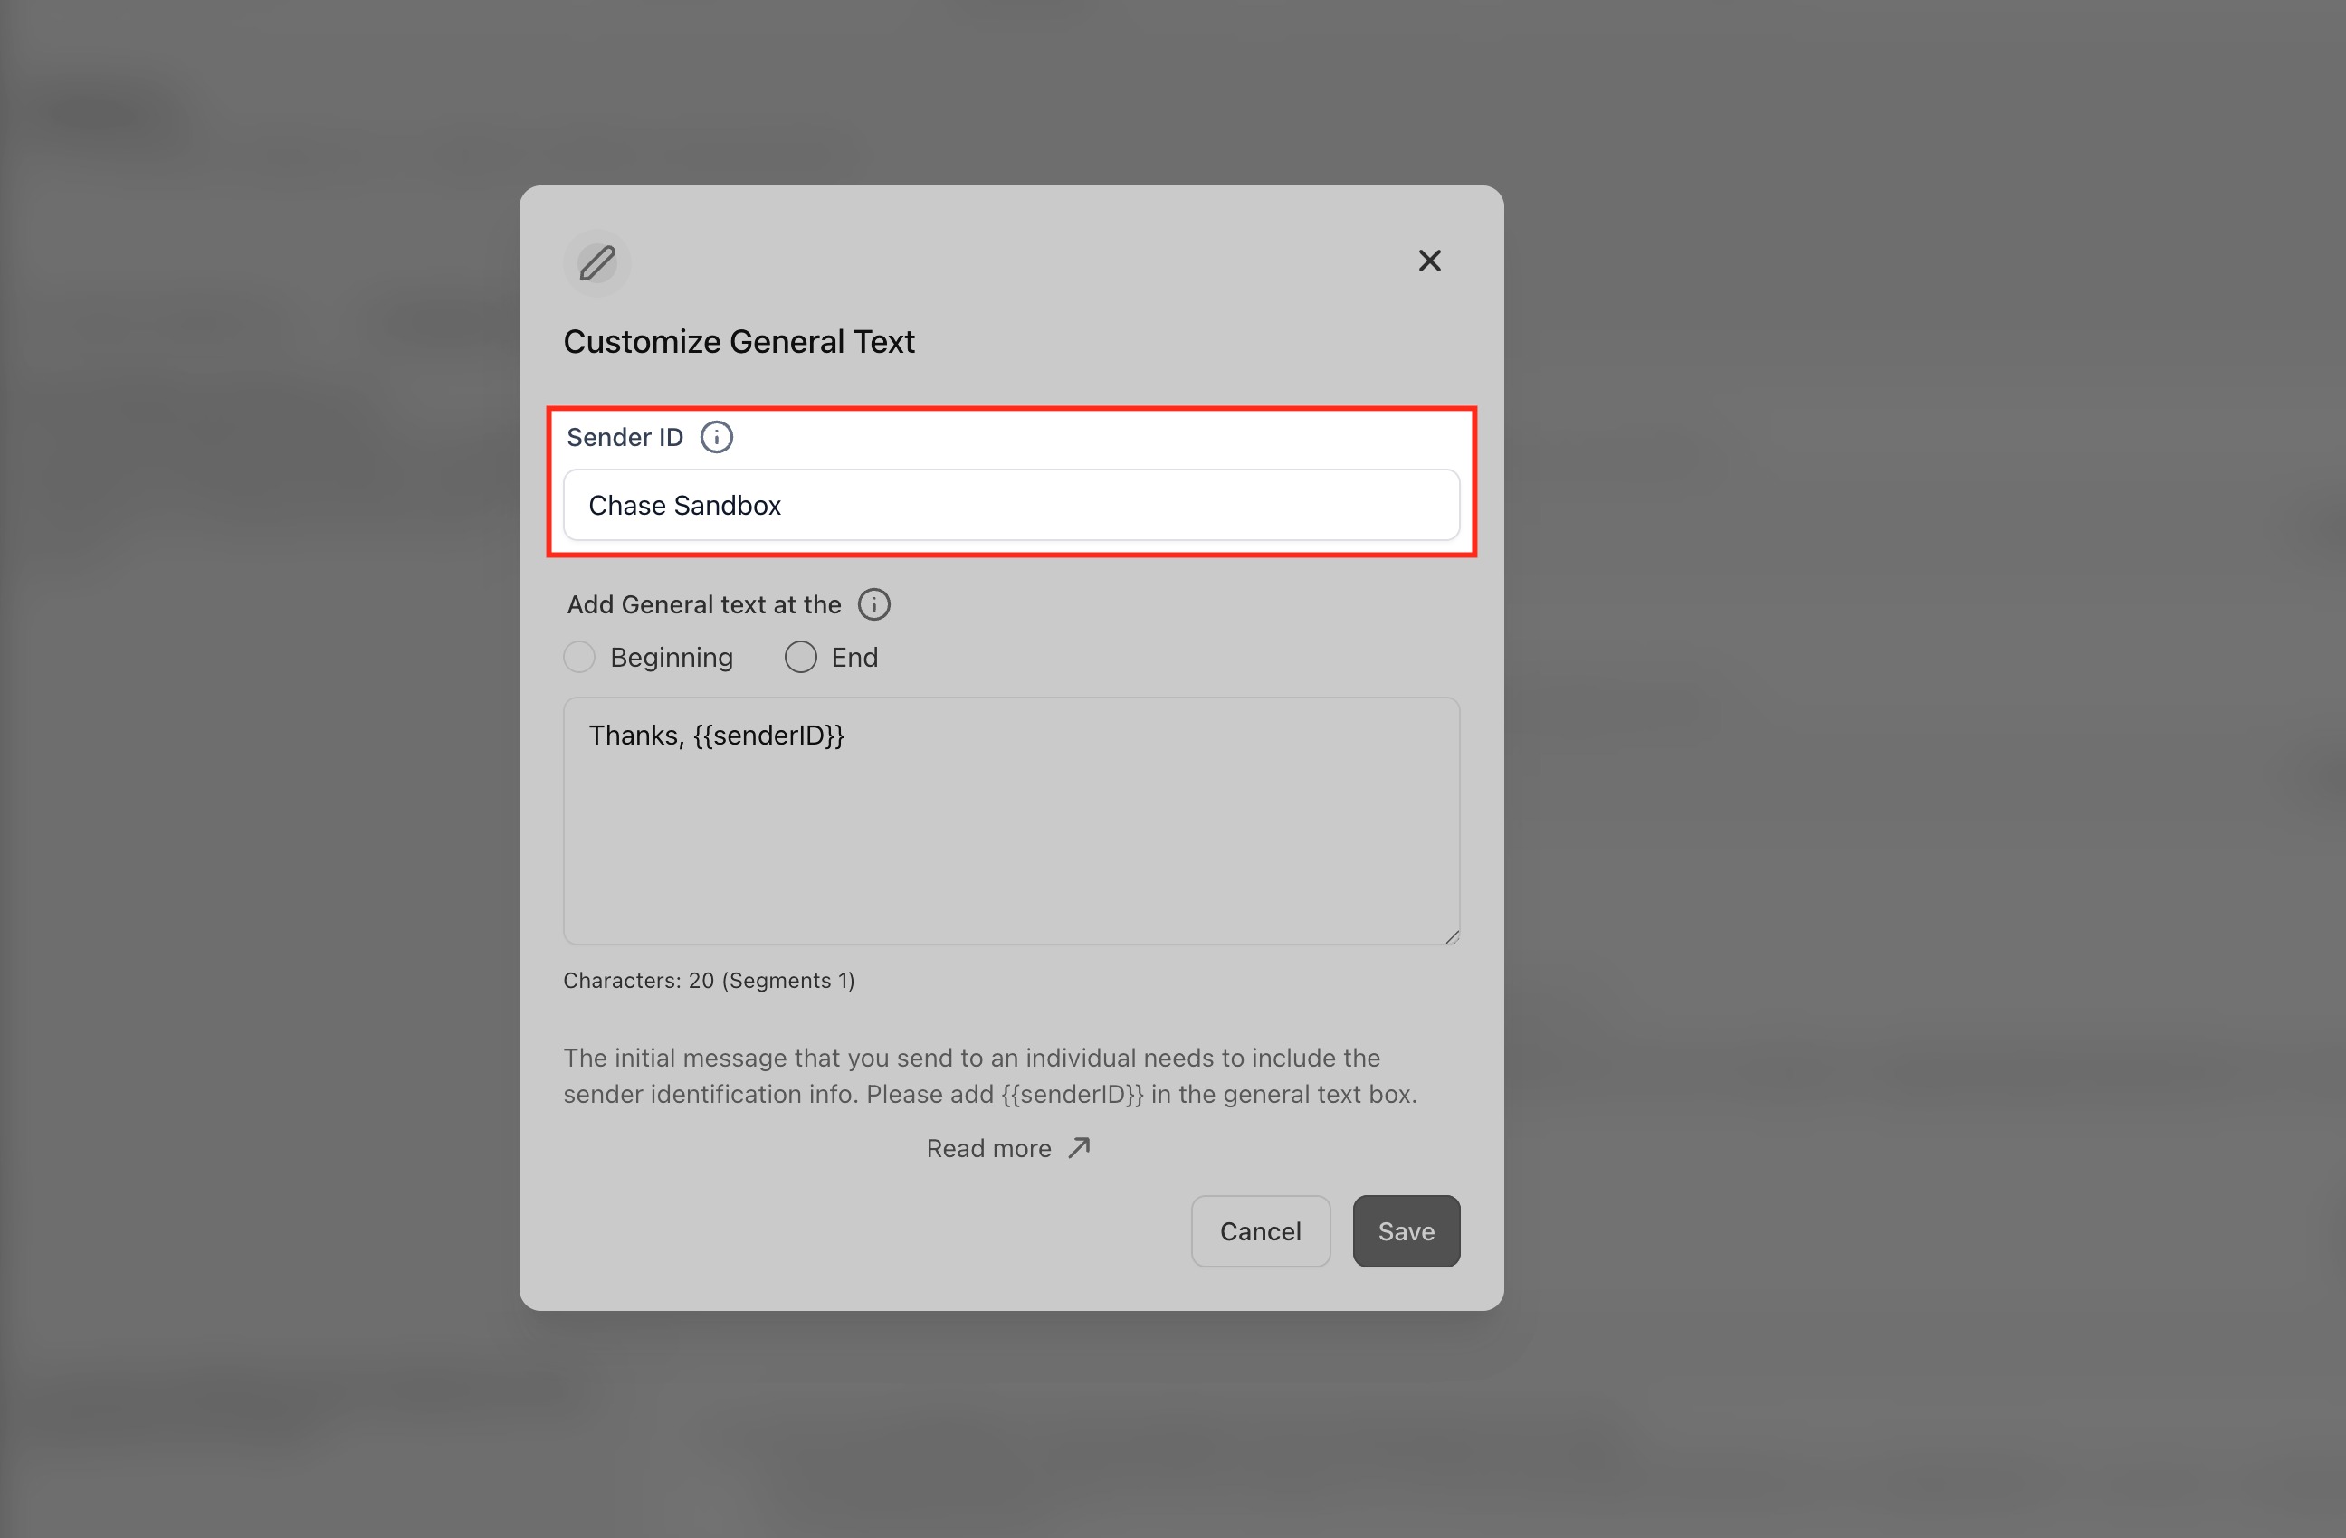The height and width of the screenshot is (1538, 2346).
Task: Click the sender identification helper paragraph
Action: [x=989, y=1076]
